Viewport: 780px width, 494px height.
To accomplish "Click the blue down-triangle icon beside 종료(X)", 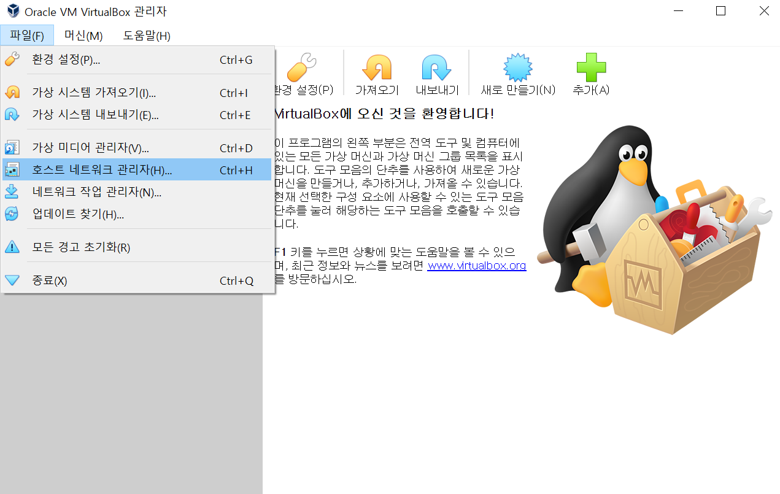I will pos(12,280).
